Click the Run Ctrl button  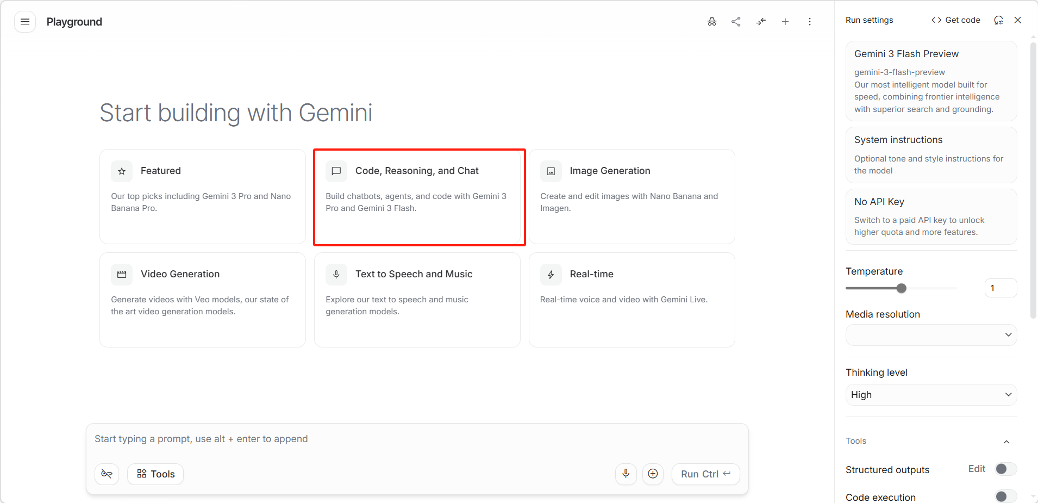pyautogui.click(x=706, y=474)
